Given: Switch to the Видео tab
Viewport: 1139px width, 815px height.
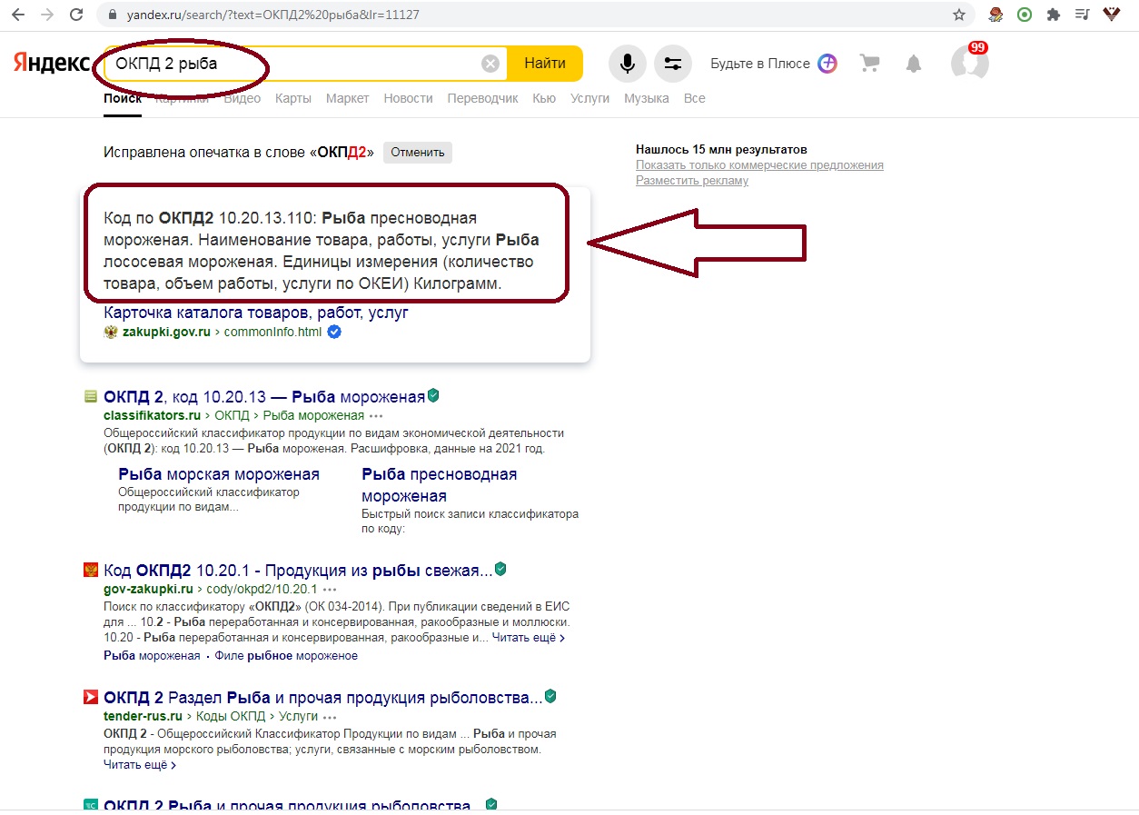Looking at the screenshot, I should coord(242,98).
